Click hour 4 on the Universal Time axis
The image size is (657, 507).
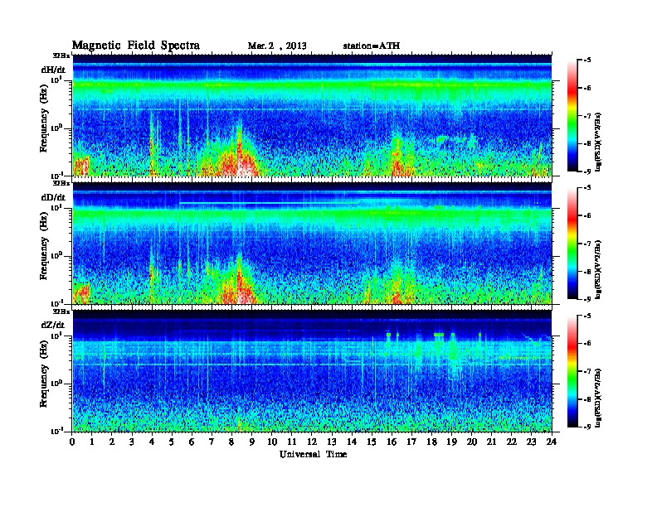click(152, 442)
